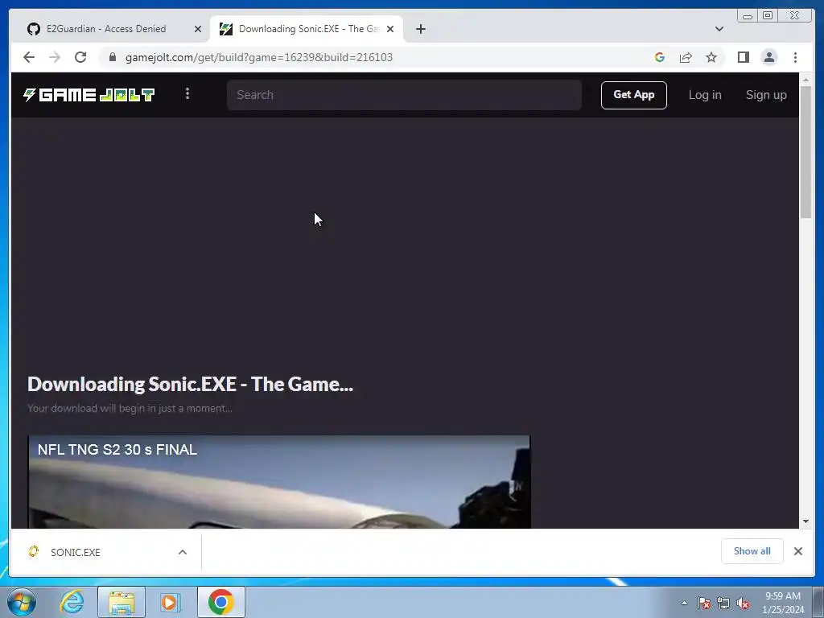The image size is (824, 618).
Task: Bookmark this page with star icon
Action: tap(711, 57)
